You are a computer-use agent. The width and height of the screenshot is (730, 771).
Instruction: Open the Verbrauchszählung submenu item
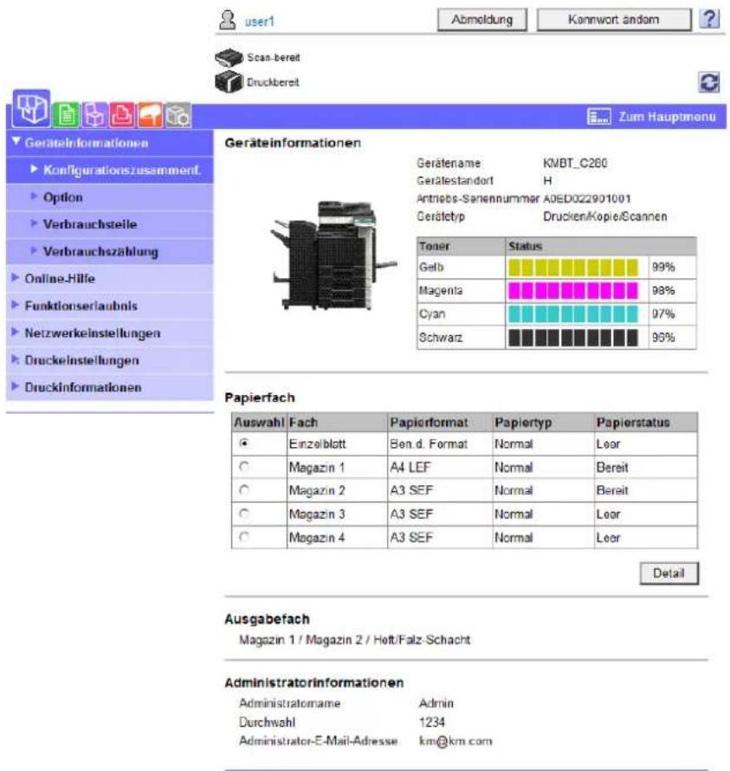[110, 252]
